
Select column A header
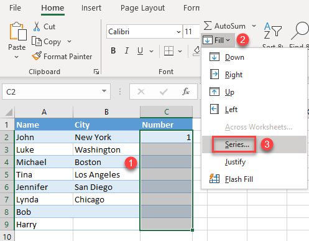[44, 112]
